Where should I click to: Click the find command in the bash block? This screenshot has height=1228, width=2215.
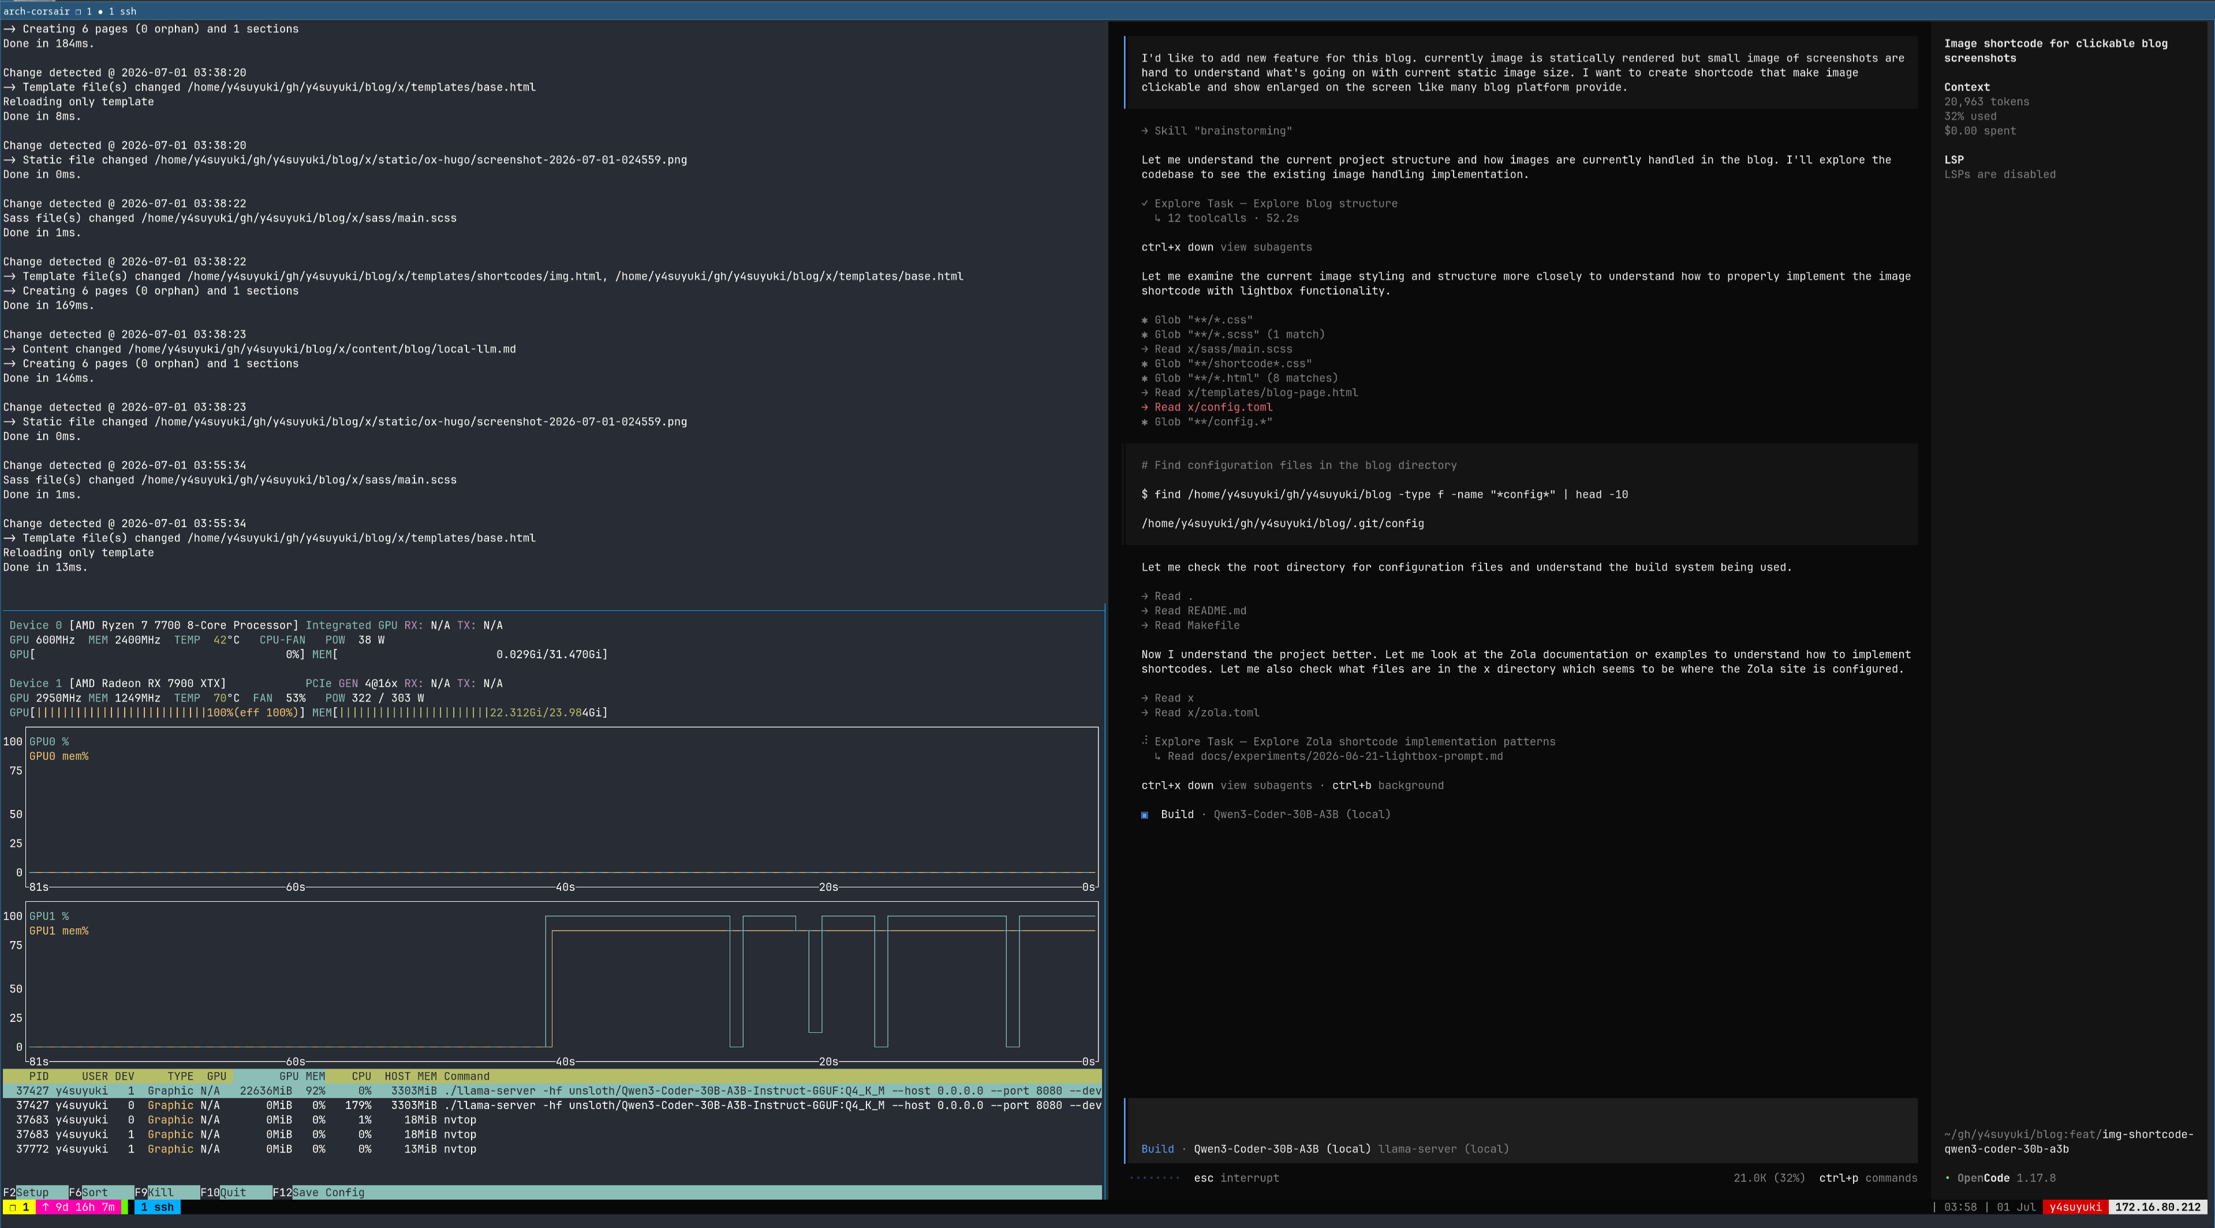pos(1384,494)
